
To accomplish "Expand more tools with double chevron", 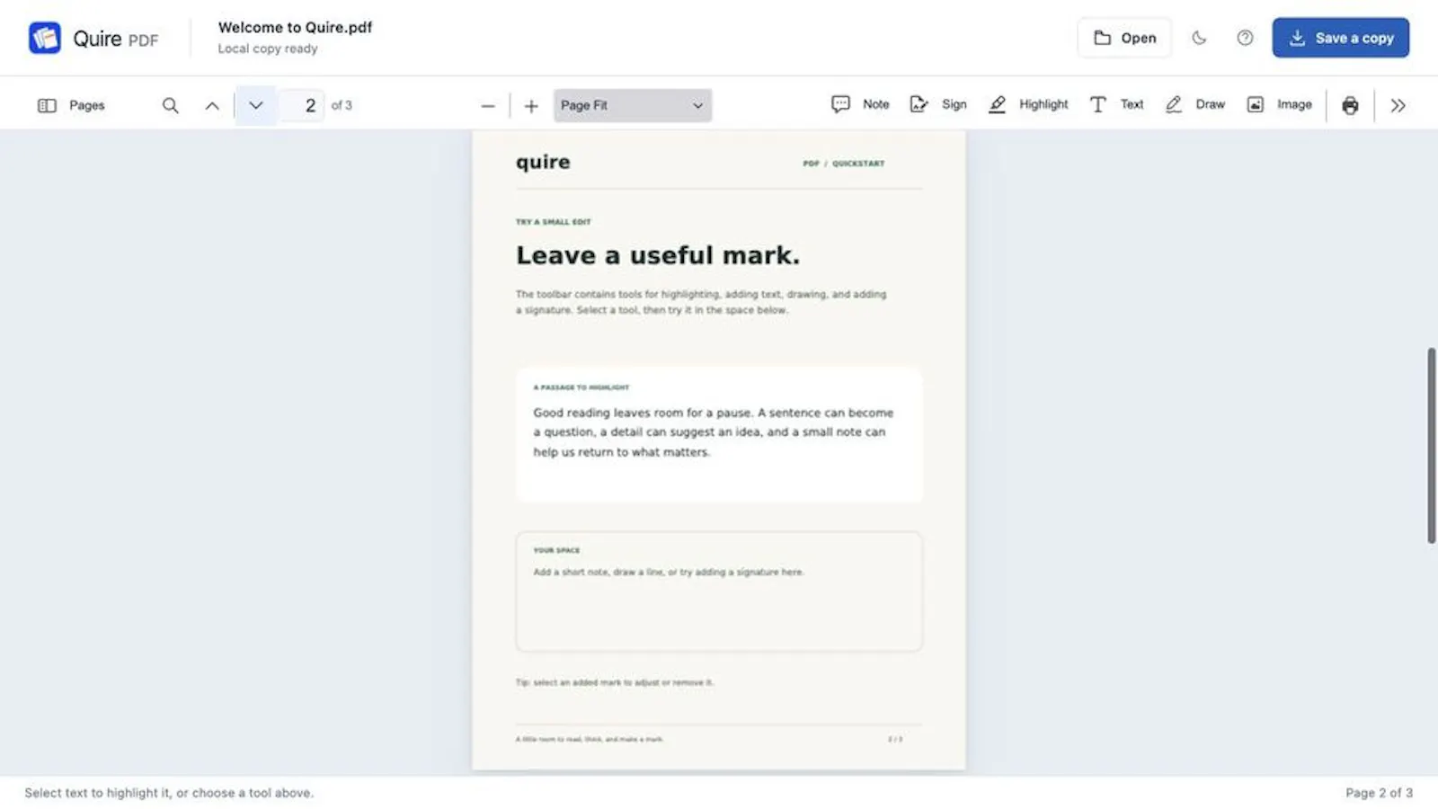I will (1398, 105).
